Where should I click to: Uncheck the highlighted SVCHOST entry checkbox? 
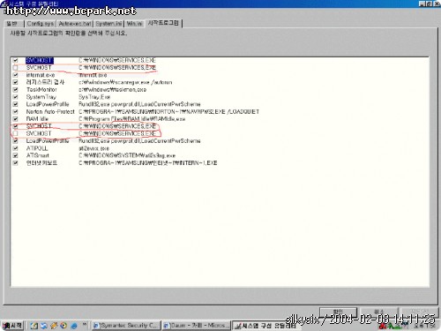pyautogui.click(x=15, y=60)
